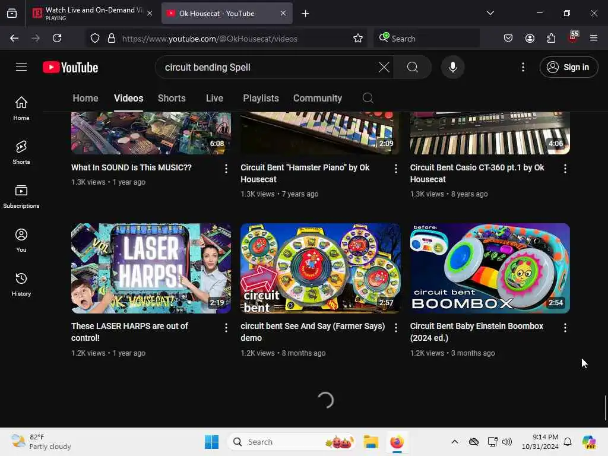
Task: Switch to channel Playlists tab
Action: point(261,98)
